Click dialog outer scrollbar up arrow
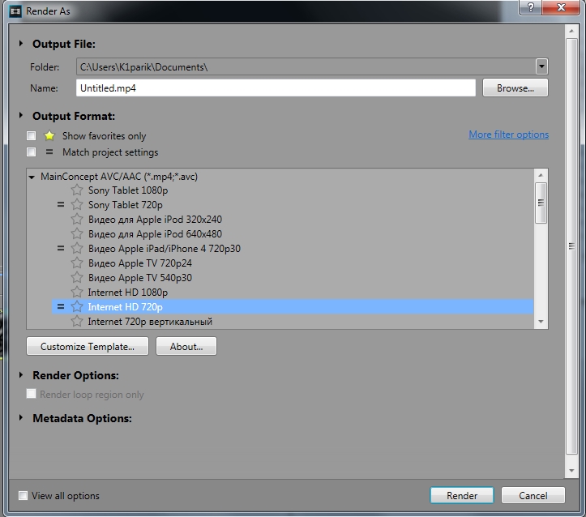 point(571,31)
